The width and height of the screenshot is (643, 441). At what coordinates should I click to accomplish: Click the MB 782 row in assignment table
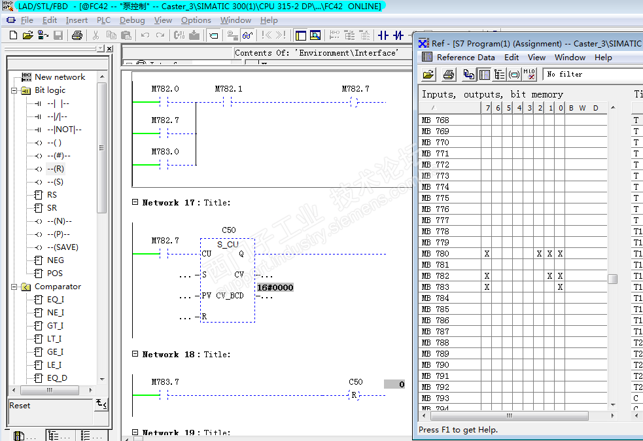point(513,275)
